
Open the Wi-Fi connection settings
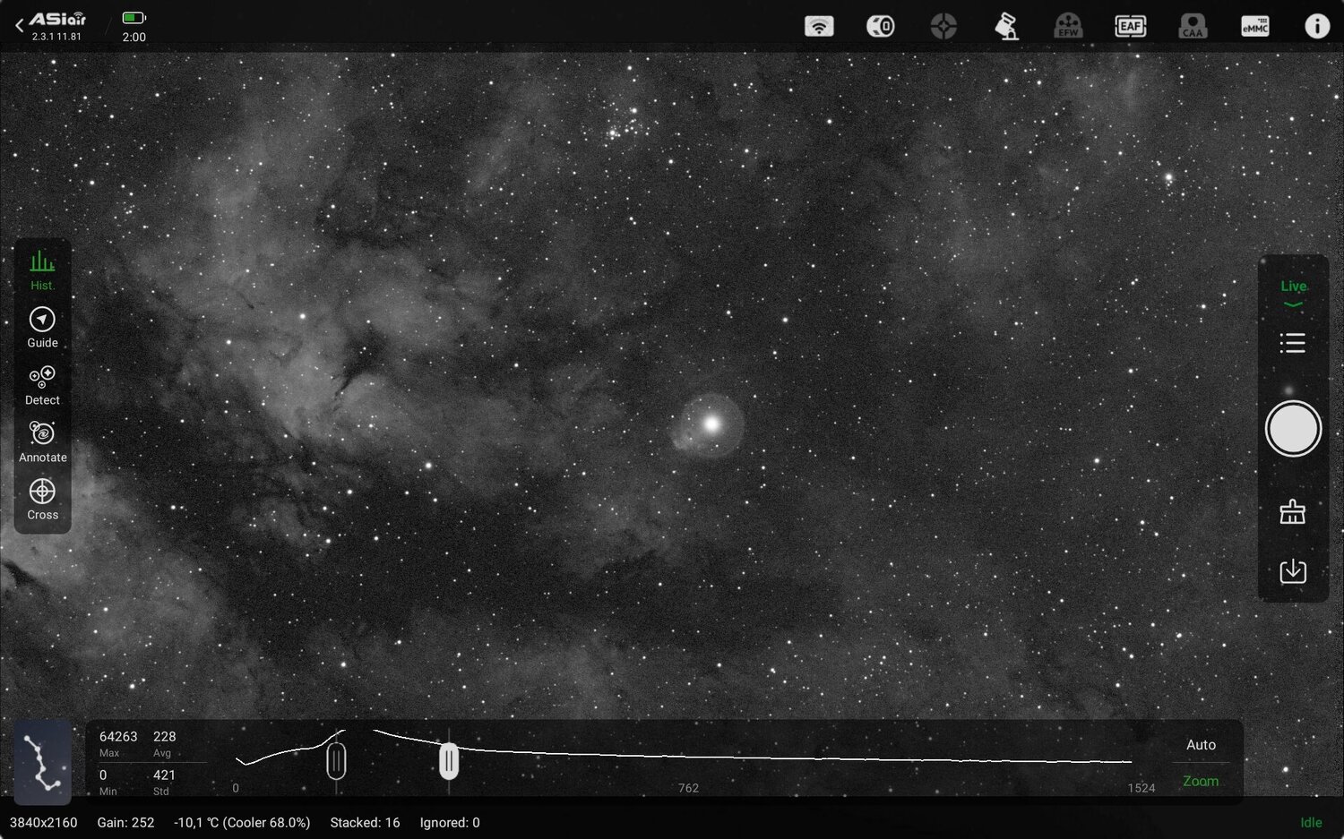click(819, 26)
